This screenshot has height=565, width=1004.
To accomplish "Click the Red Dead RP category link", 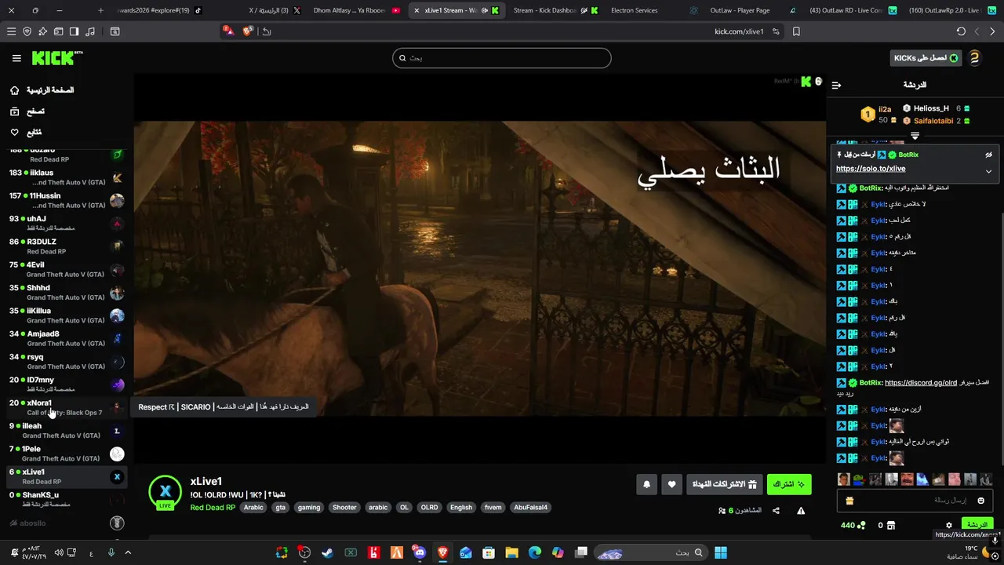I will click(213, 508).
